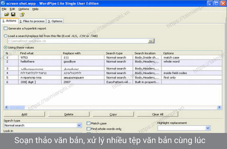
Task: Select cell containing hellothere
Action: 40,63
